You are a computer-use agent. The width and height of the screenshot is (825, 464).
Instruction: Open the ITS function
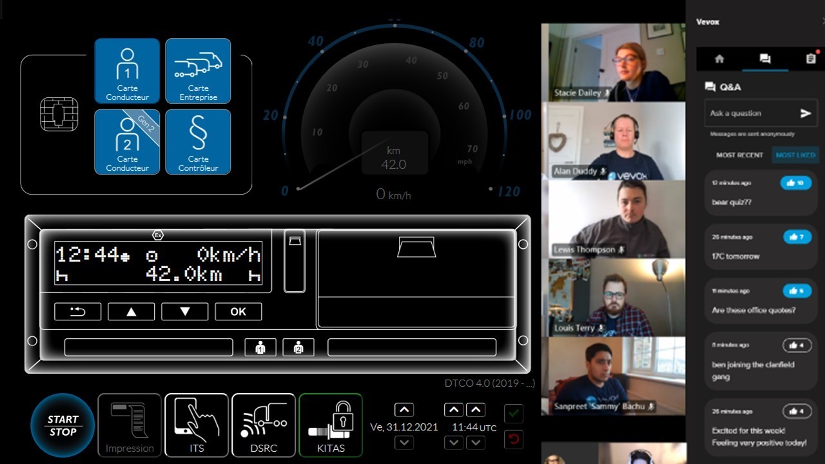pyautogui.click(x=197, y=425)
